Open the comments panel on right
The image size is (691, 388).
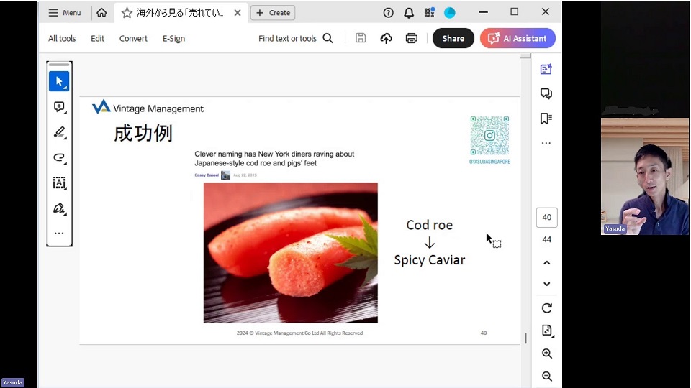point(546,93)
